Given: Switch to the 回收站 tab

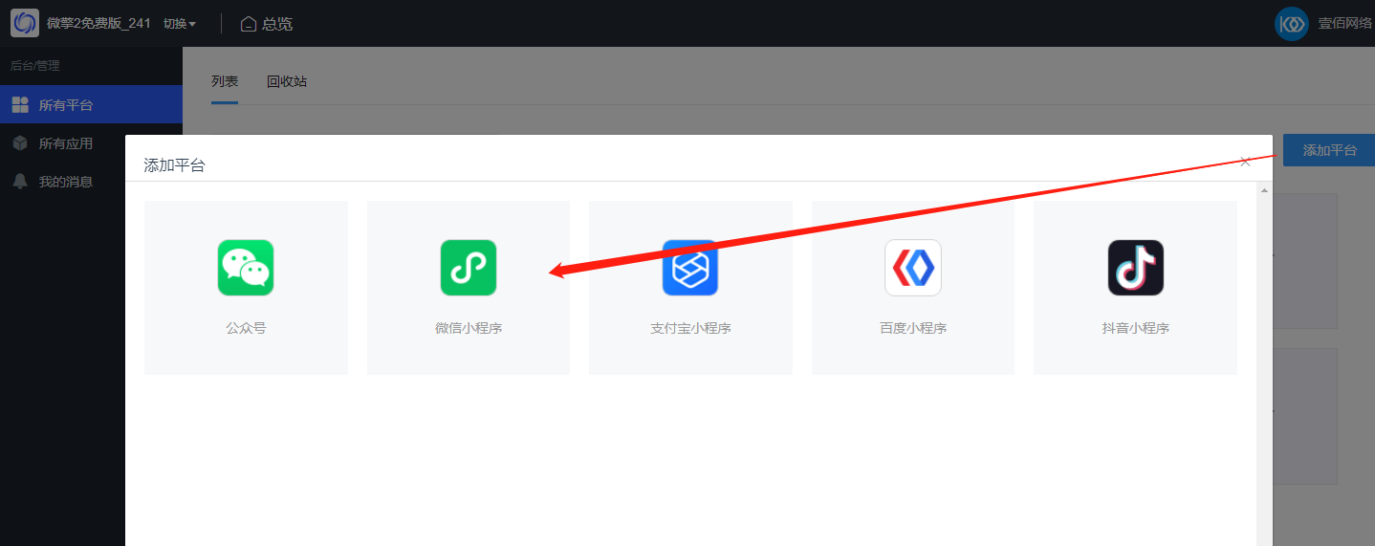Looking at the screenshot, I should tap(287, 82).
